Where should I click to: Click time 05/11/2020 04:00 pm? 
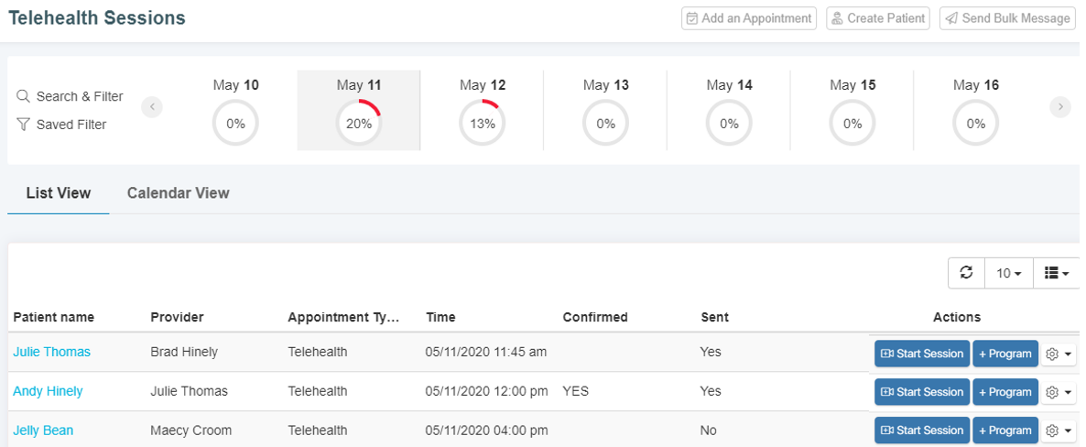486,431
